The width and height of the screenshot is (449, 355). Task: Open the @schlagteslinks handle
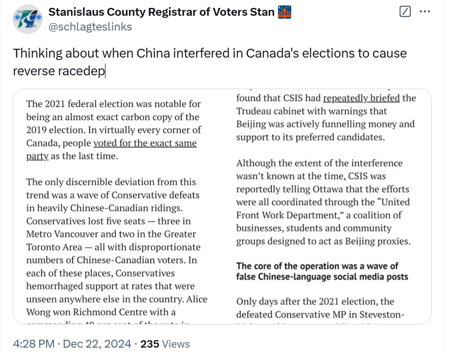90,27
